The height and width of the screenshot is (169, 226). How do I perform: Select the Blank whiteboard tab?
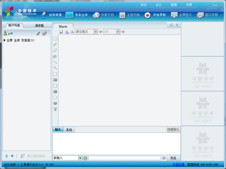[x=63, y=26]
